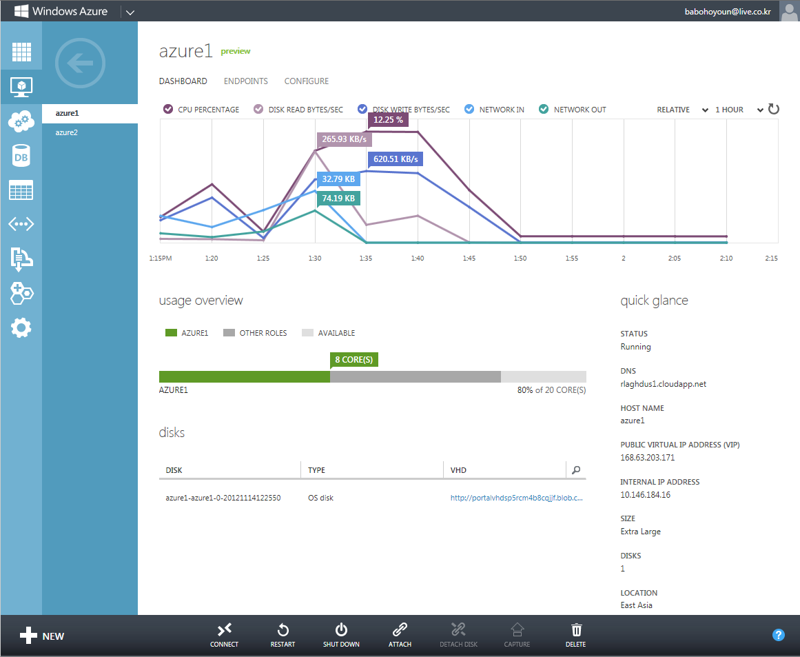Screen dimensions: 800x657
Task: Open the 1 Hour time range dropdown
Action: tap(739, 110)
